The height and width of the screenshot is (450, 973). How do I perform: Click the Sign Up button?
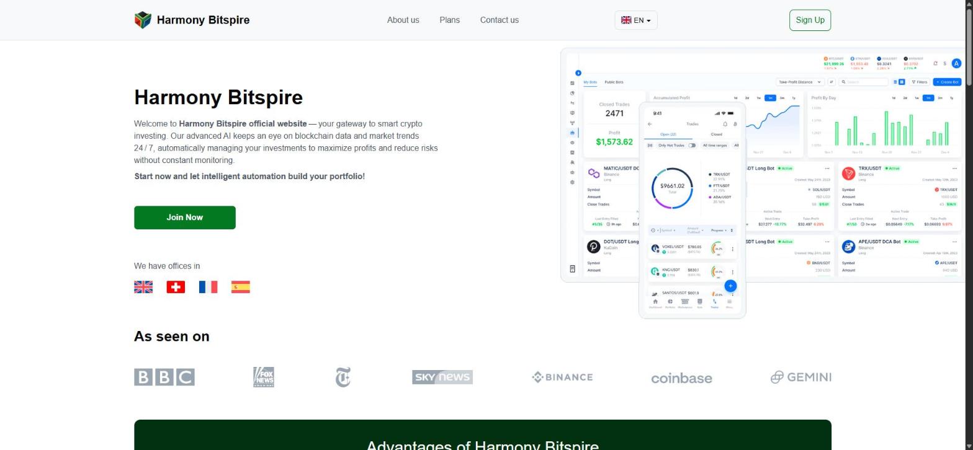[810, 20]
